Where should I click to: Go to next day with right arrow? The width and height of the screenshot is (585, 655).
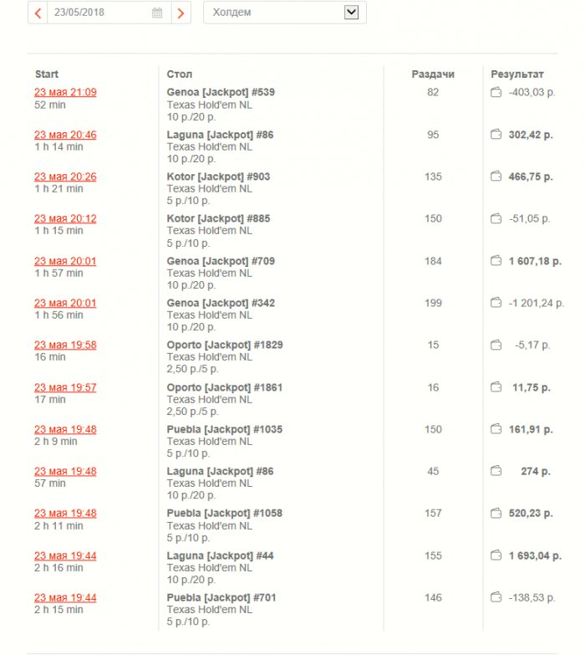tap(181, 13)
